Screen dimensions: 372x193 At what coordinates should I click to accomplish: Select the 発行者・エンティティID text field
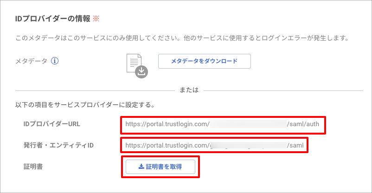[x=214, y=145]
